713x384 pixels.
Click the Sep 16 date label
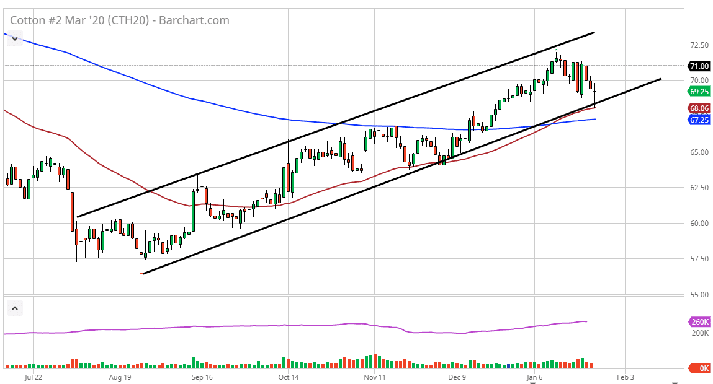tap(202, 377)
